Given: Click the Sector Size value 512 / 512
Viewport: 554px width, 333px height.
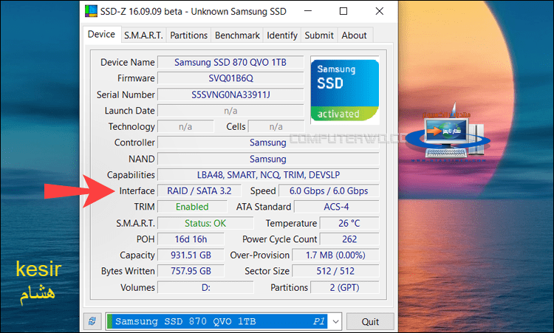Looking at the screenshot, I should coord(335,271).
